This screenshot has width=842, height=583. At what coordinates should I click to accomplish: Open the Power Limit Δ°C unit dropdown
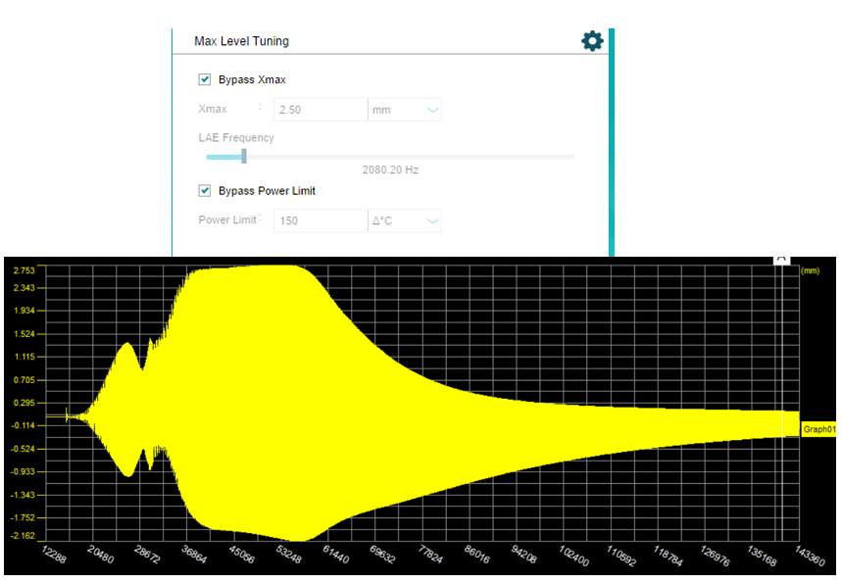(x=404, y=220)
